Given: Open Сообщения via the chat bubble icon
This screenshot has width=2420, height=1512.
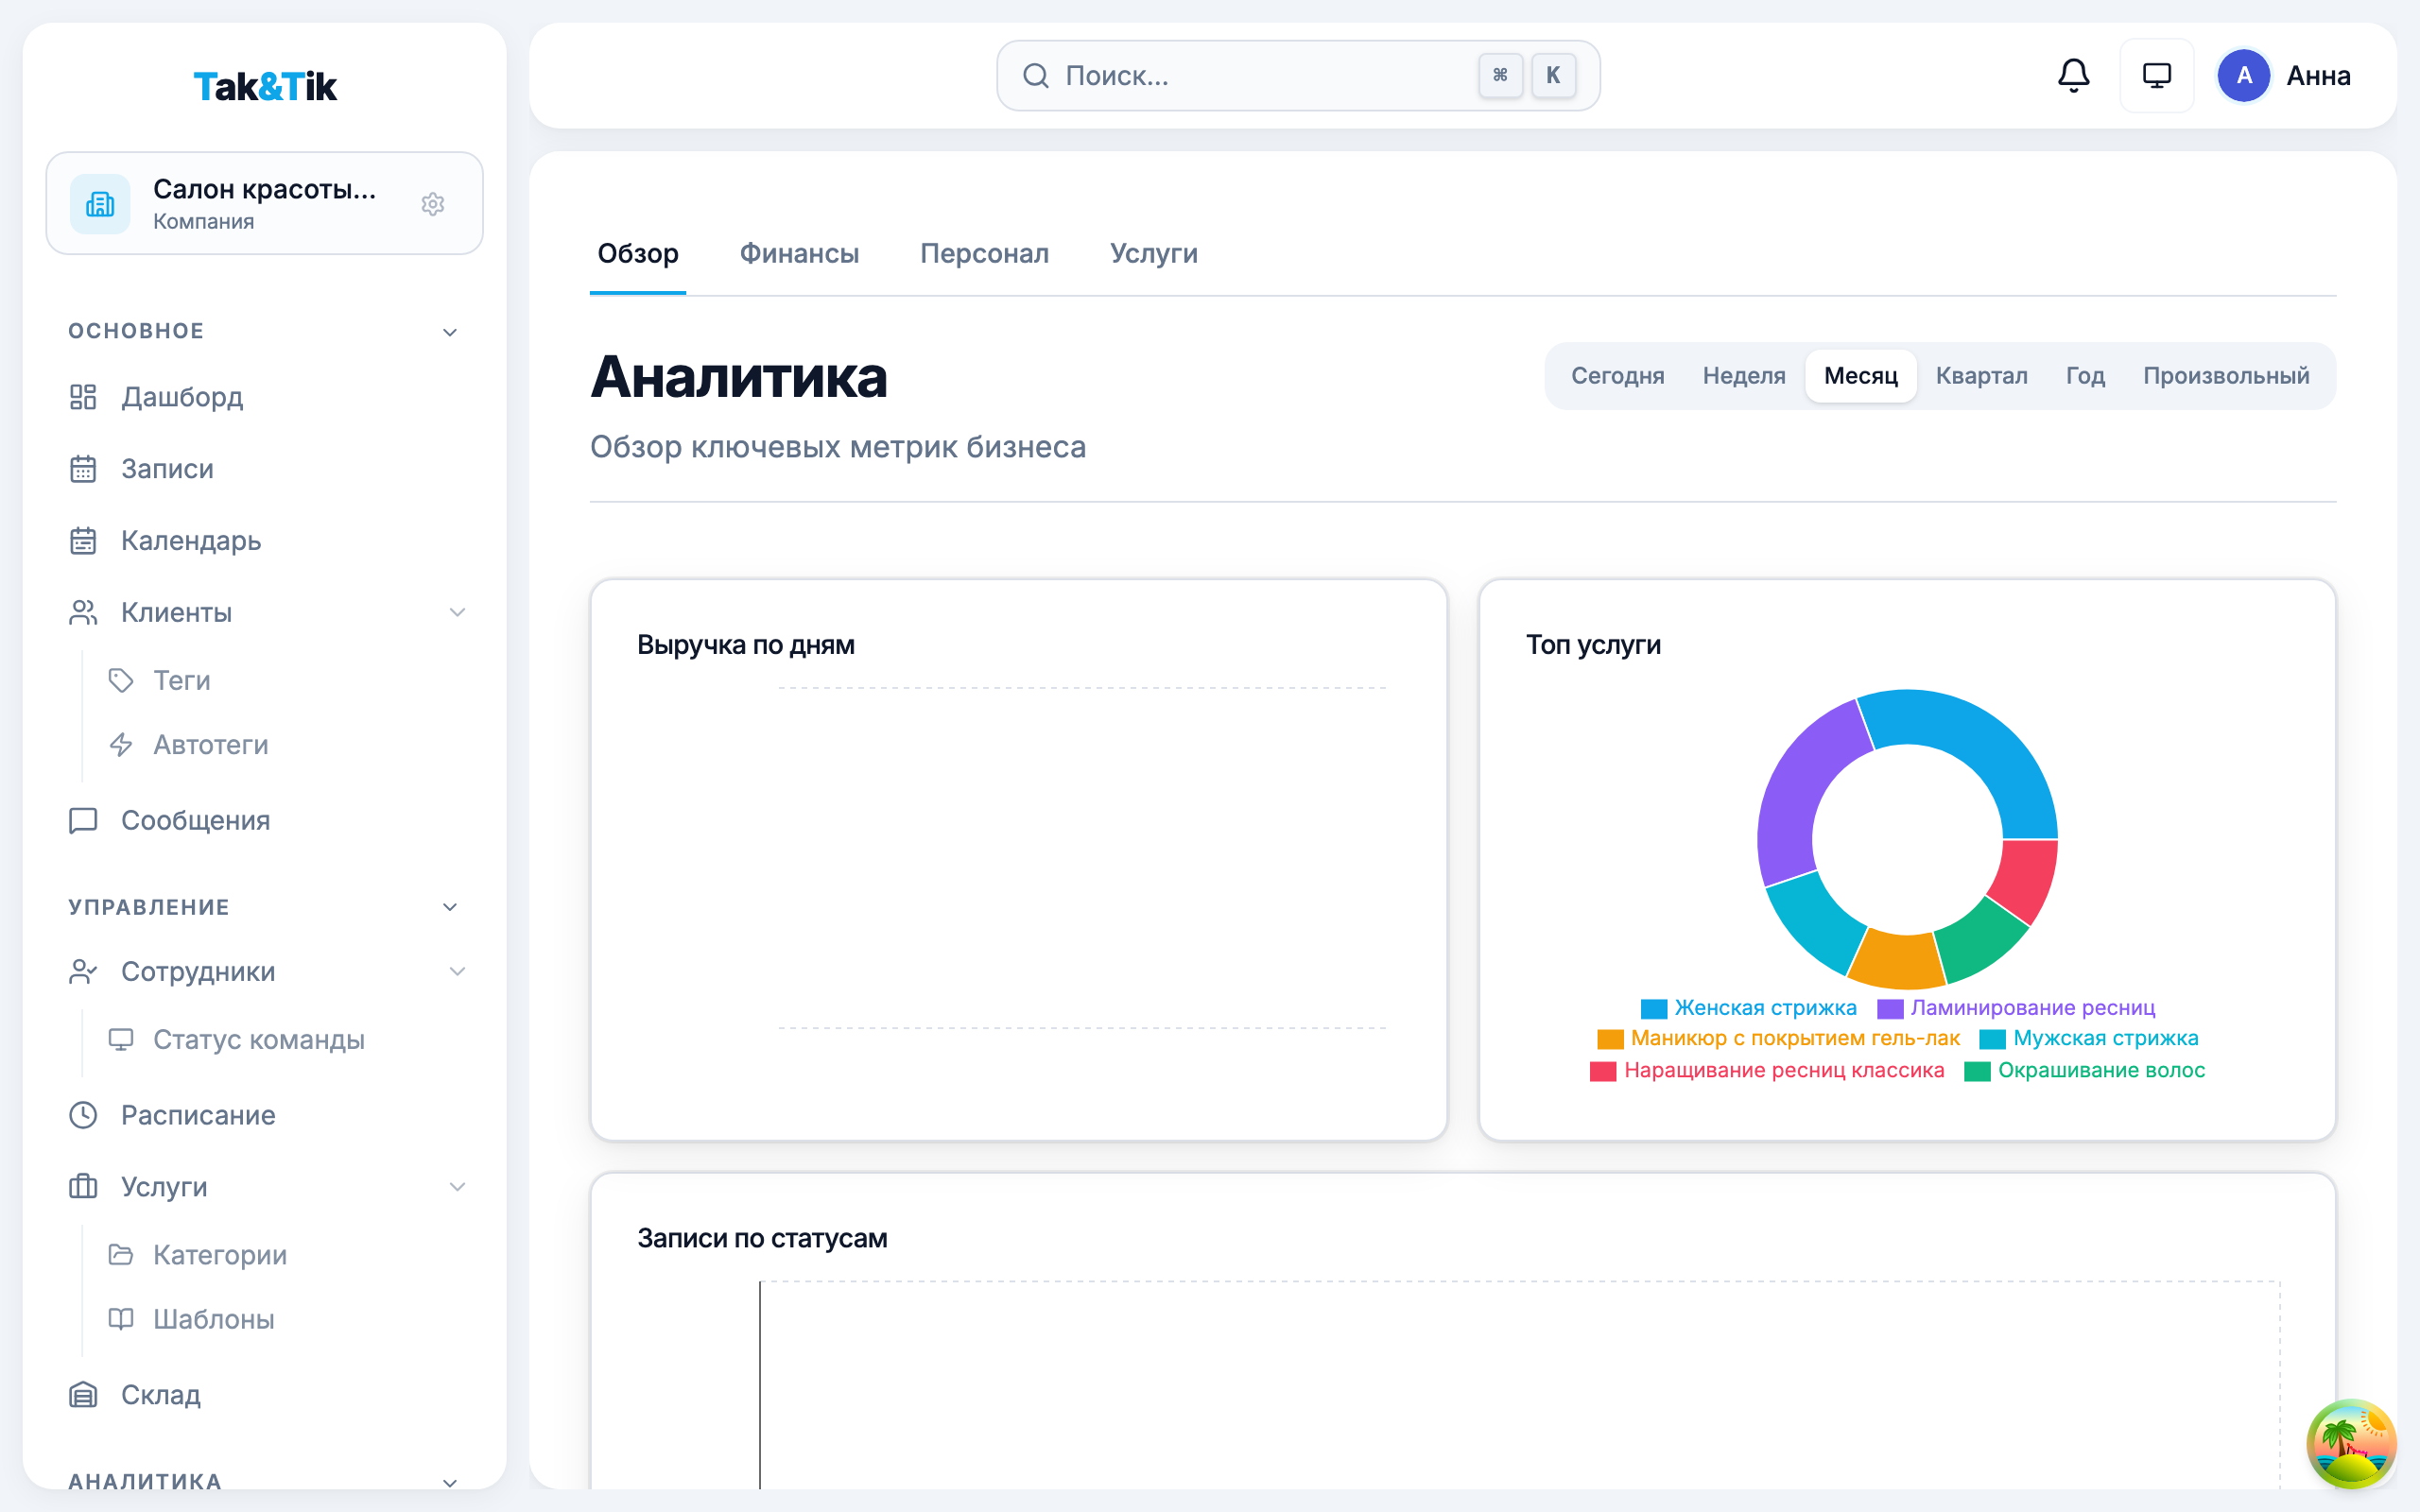Looking at the screenshot, I should [84, 820].
